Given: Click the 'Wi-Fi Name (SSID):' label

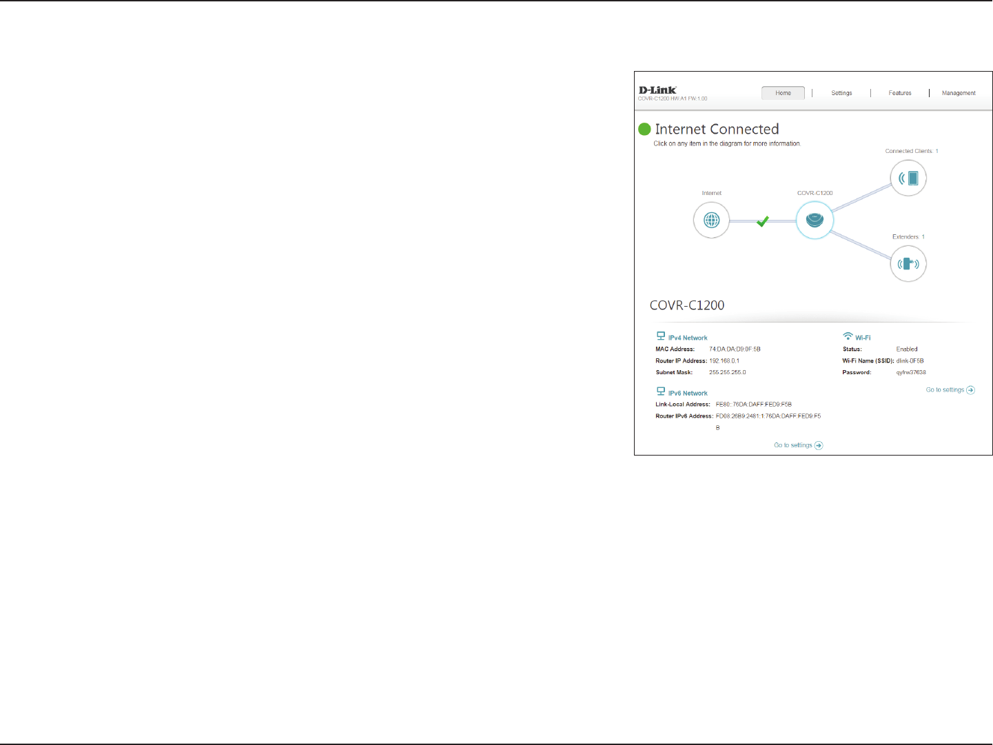Looking at the screenshot, I should tap(868, 361).
